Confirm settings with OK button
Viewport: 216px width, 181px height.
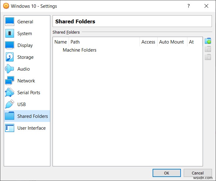click(x=167, y=173)
